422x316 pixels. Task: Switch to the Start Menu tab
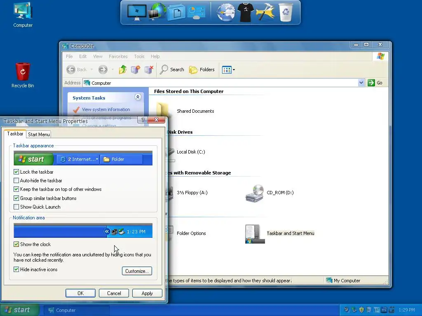(x=39, y=135)
